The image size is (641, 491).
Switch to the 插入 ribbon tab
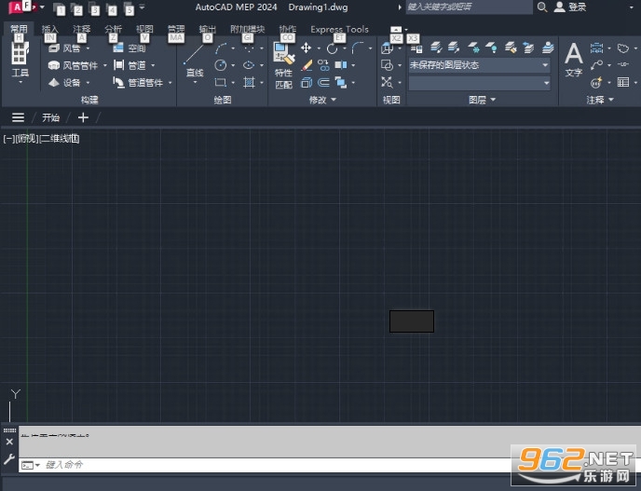coord(50,29)
